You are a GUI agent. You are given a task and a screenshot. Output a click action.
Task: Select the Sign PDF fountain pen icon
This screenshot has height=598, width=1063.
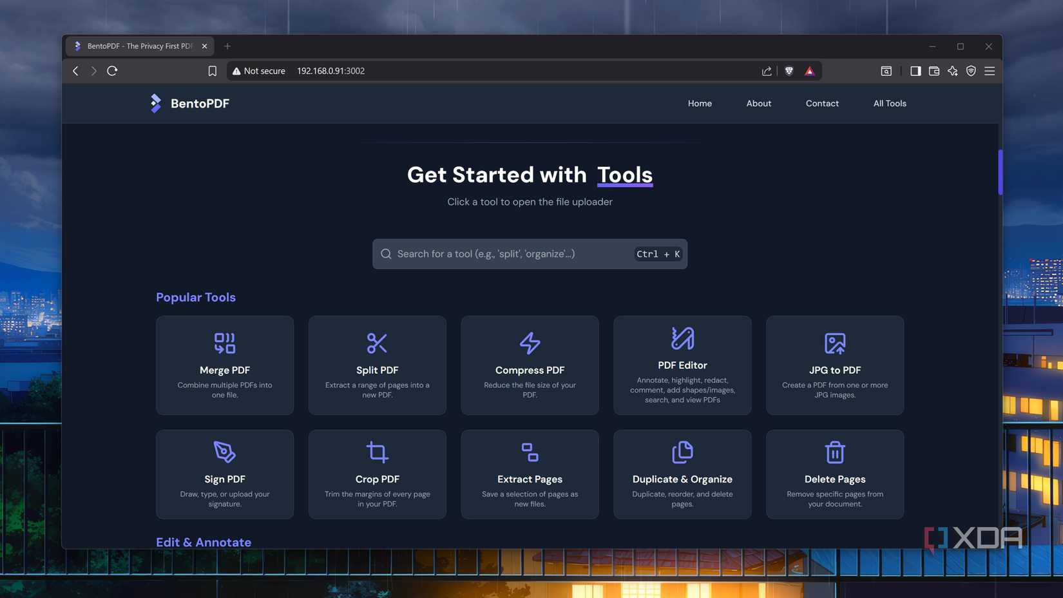tap(224, 452)
